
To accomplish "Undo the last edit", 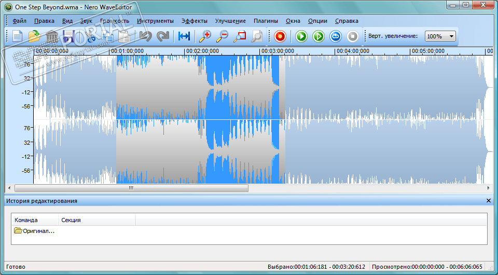I will 146,36.
